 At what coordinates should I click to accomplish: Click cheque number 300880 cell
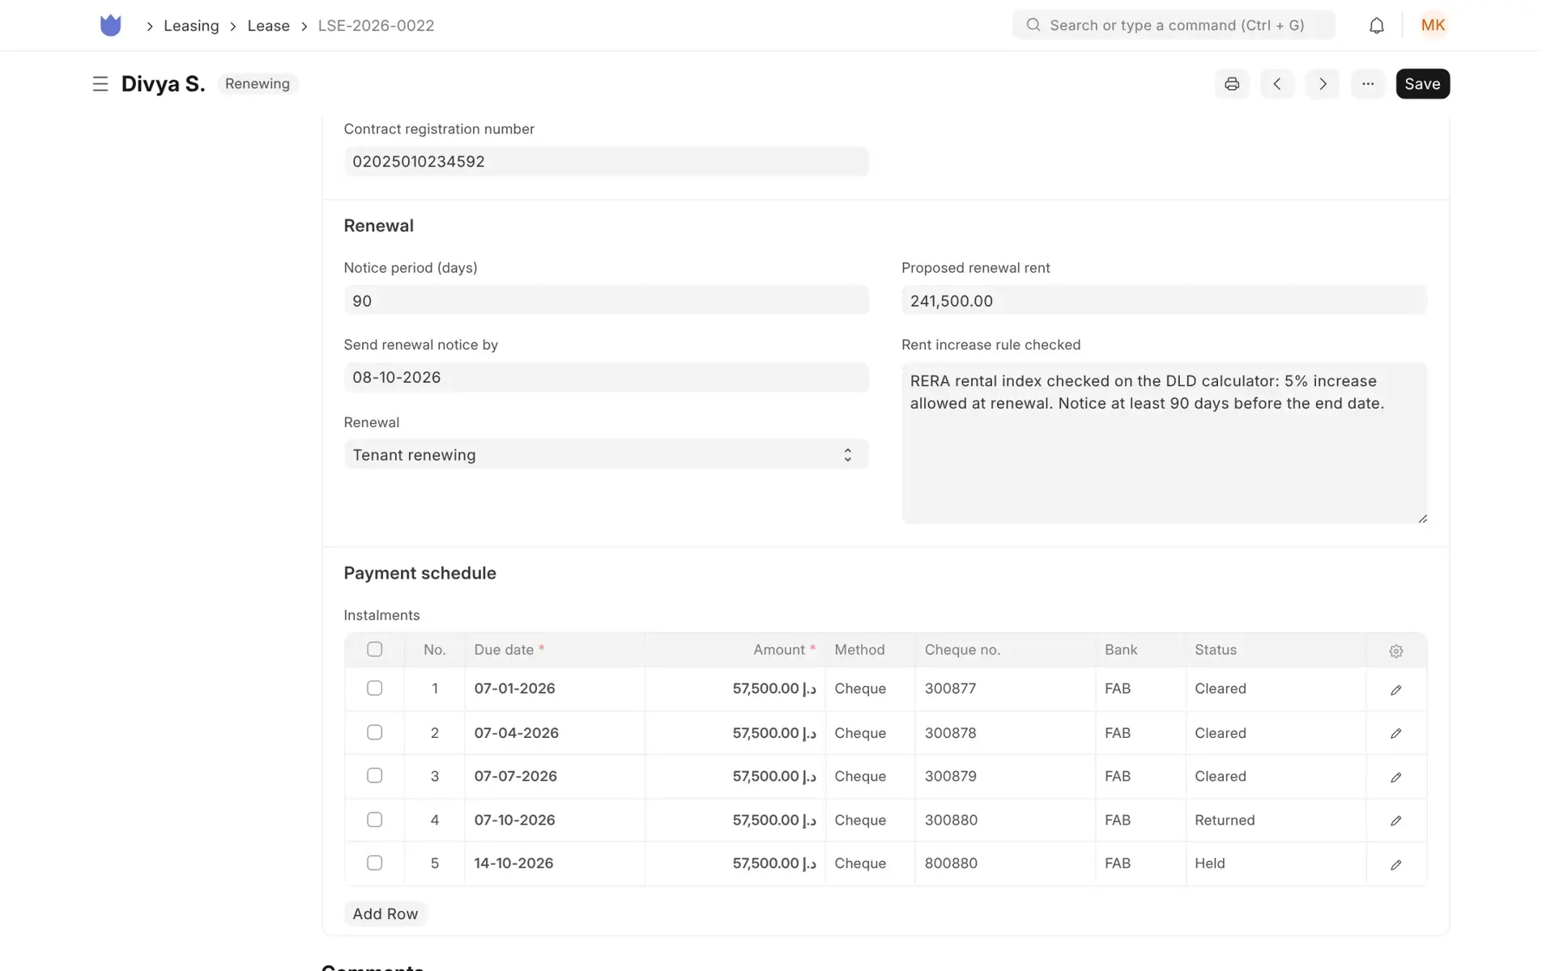point(1004,820)
